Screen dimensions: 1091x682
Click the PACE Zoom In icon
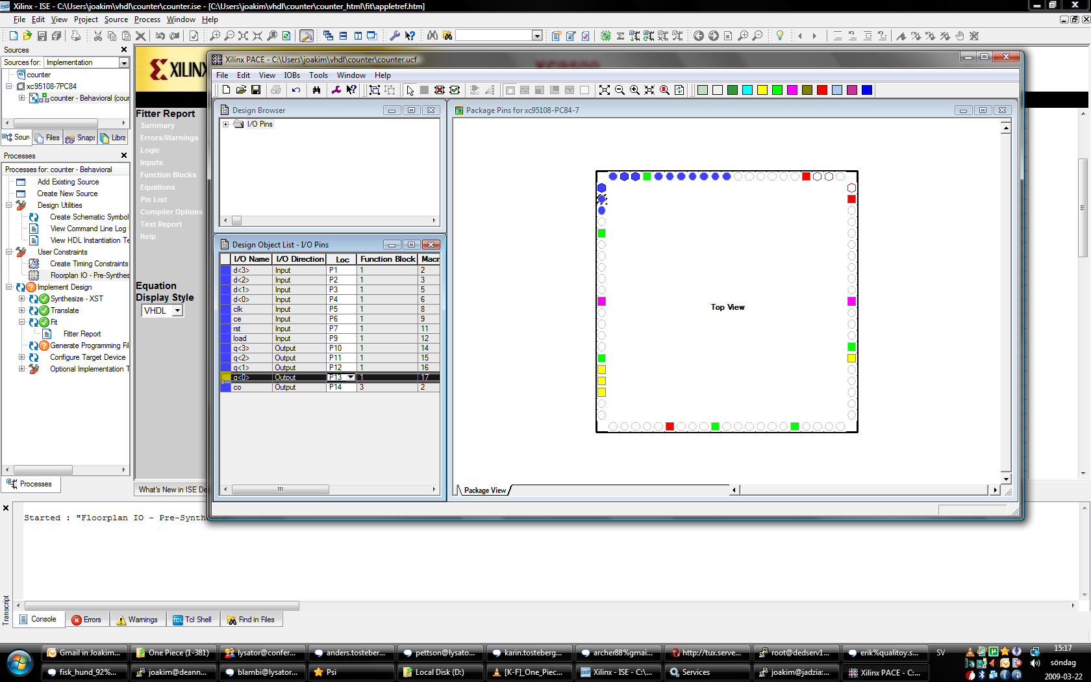pyautogui.click(x=634, y=90)
